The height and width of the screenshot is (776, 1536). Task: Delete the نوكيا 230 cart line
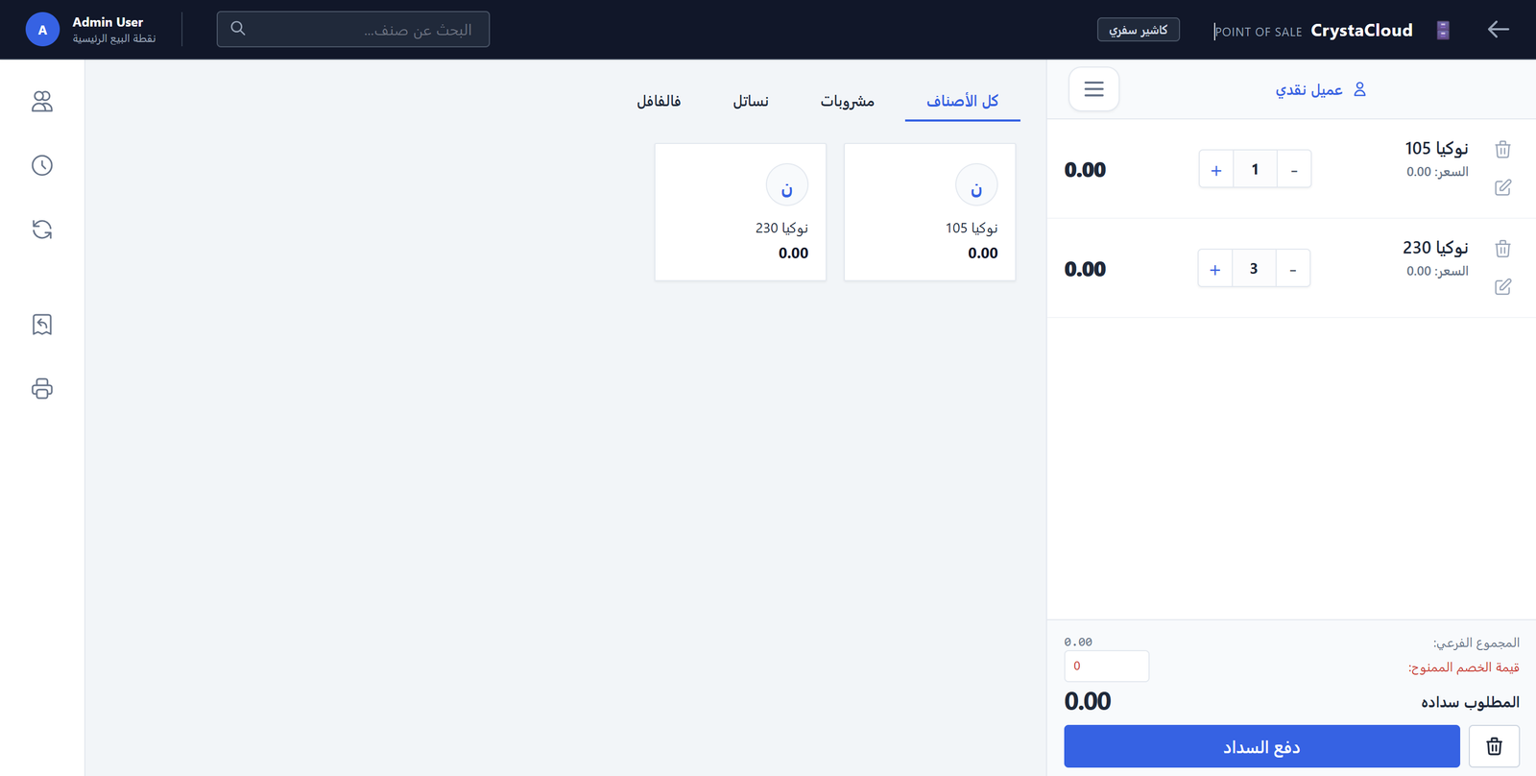tap(1502, 249)
